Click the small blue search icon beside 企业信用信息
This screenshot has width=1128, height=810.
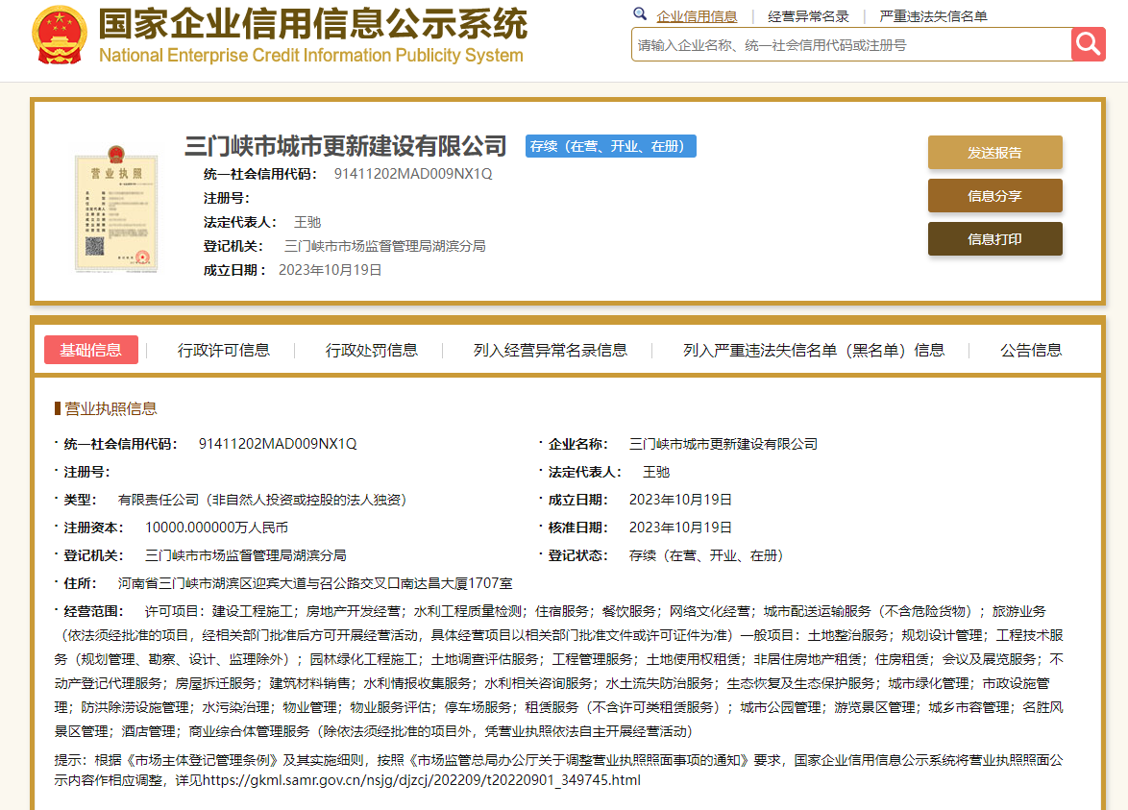640,13
